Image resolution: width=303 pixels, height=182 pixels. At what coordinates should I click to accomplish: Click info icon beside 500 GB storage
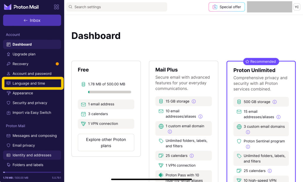coord(275,102)
